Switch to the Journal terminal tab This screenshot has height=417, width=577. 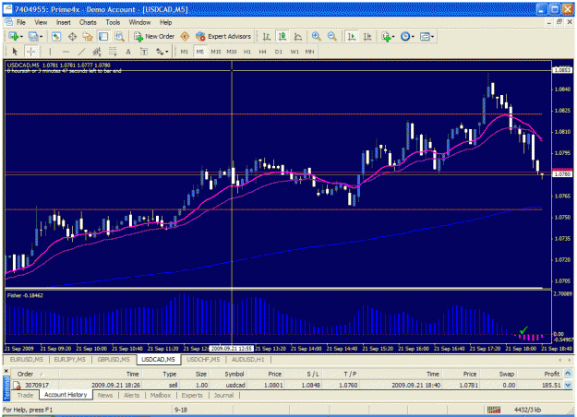click(x=223, y=395)
